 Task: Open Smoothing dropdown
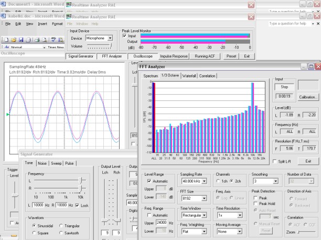[275, 181]
